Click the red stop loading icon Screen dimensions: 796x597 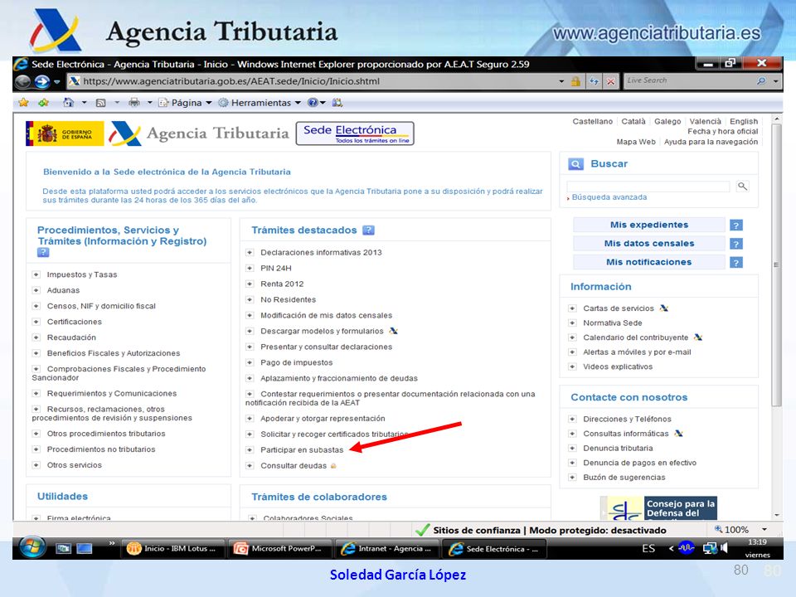pyautogui.click(x=611, y=81)
